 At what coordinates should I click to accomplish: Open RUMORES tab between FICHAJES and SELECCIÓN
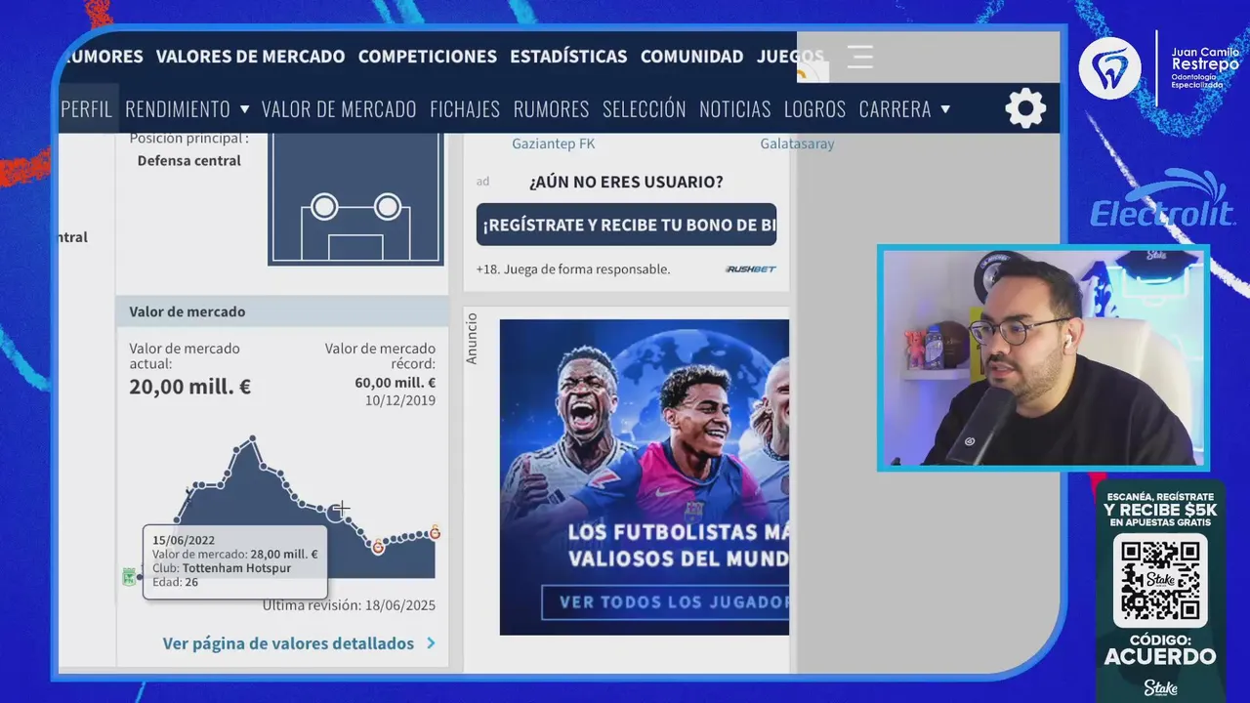(551, 109)
